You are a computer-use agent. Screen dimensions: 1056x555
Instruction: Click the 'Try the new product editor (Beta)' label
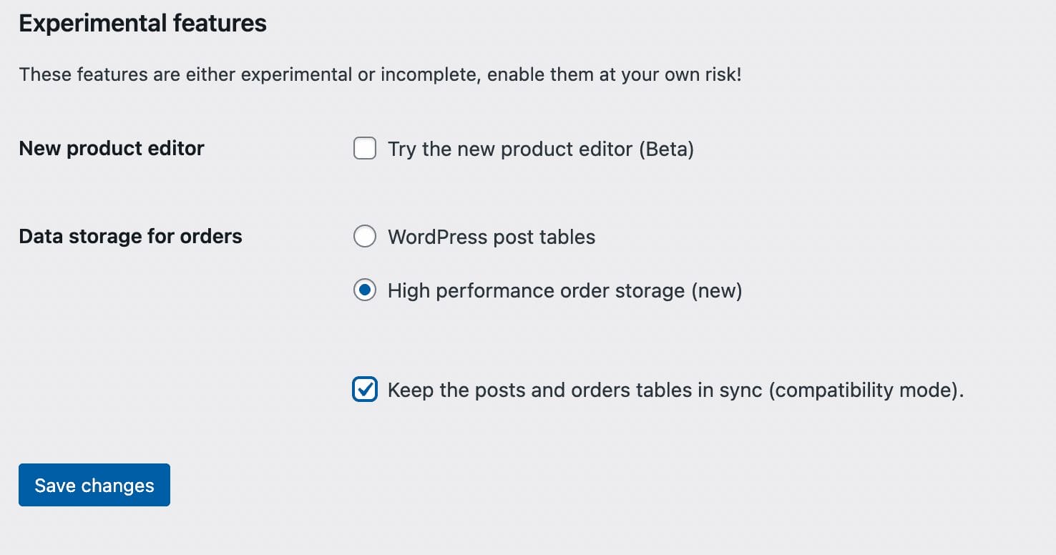point(540,148)
